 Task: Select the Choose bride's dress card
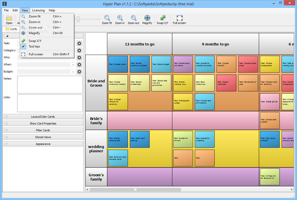pos(248,64)
